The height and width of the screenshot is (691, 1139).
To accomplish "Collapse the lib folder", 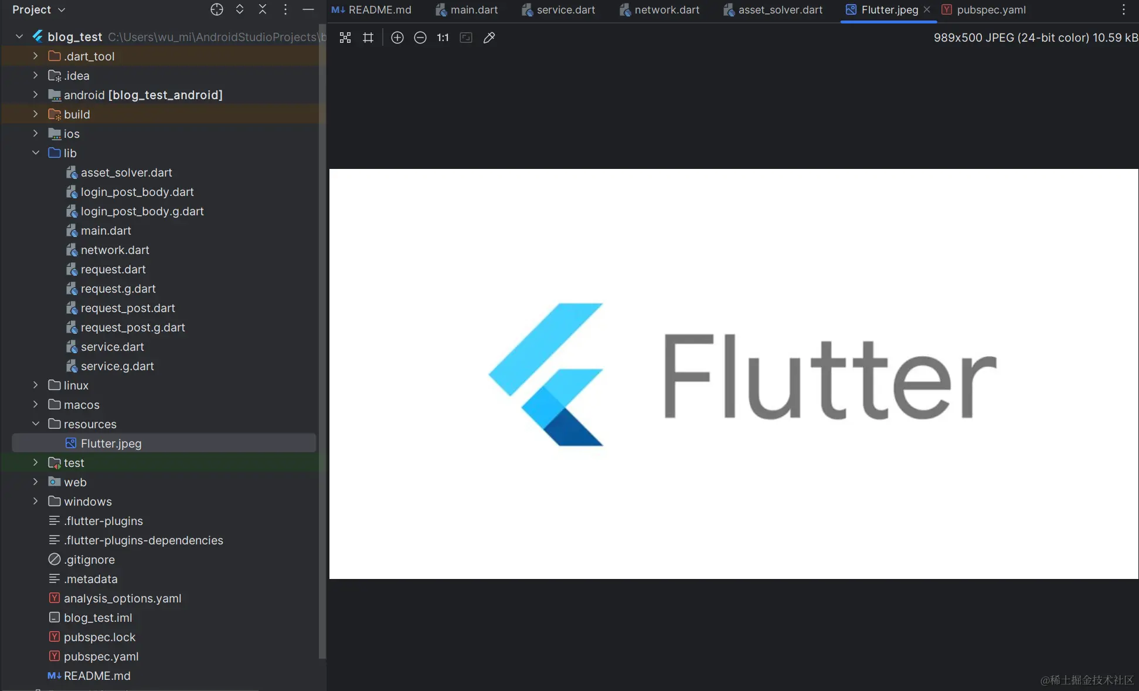I will coord(35,153).
